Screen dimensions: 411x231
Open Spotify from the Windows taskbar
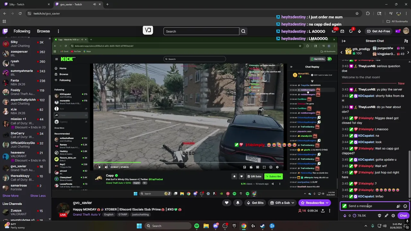coord(197,226)
